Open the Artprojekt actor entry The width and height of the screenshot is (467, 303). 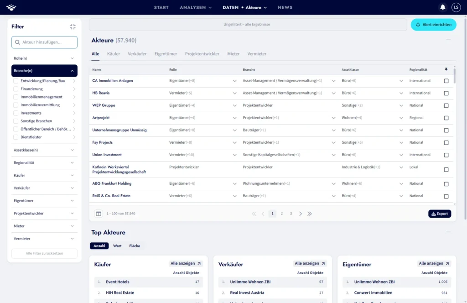coord(101,118)
